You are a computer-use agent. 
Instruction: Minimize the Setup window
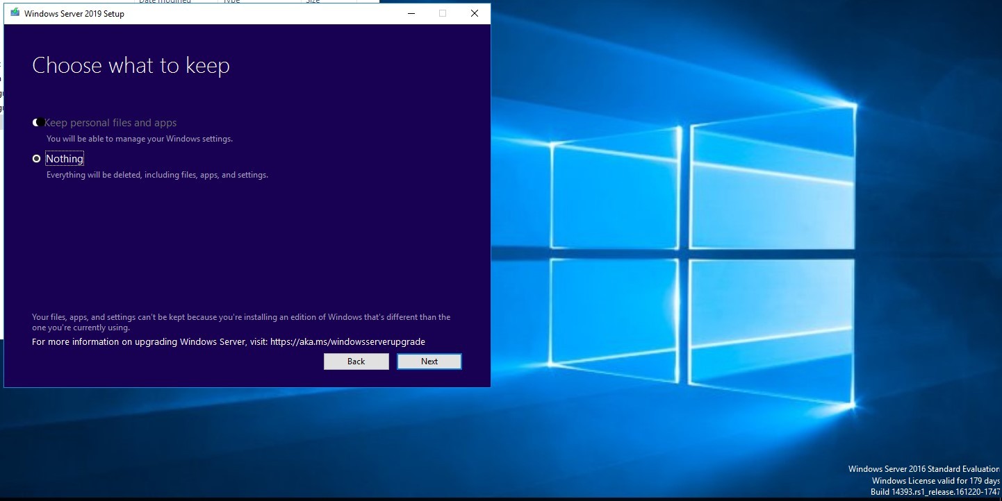click(x=411, y=13)
